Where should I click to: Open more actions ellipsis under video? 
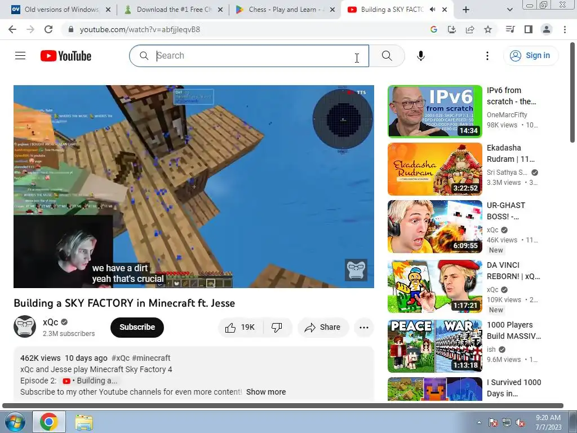coord(364,328)
